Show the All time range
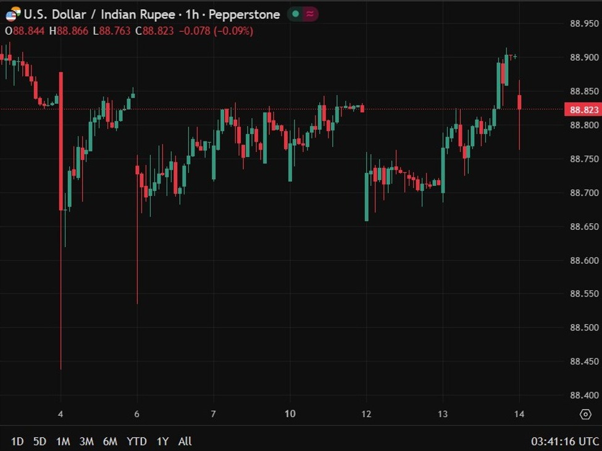 pyautogui.click(x=185, y=441)
